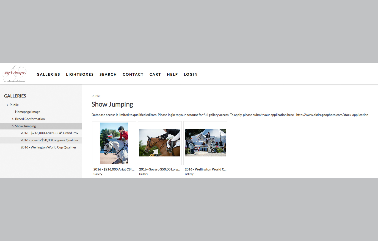Open the Lightboxes page

pos(80,74)
